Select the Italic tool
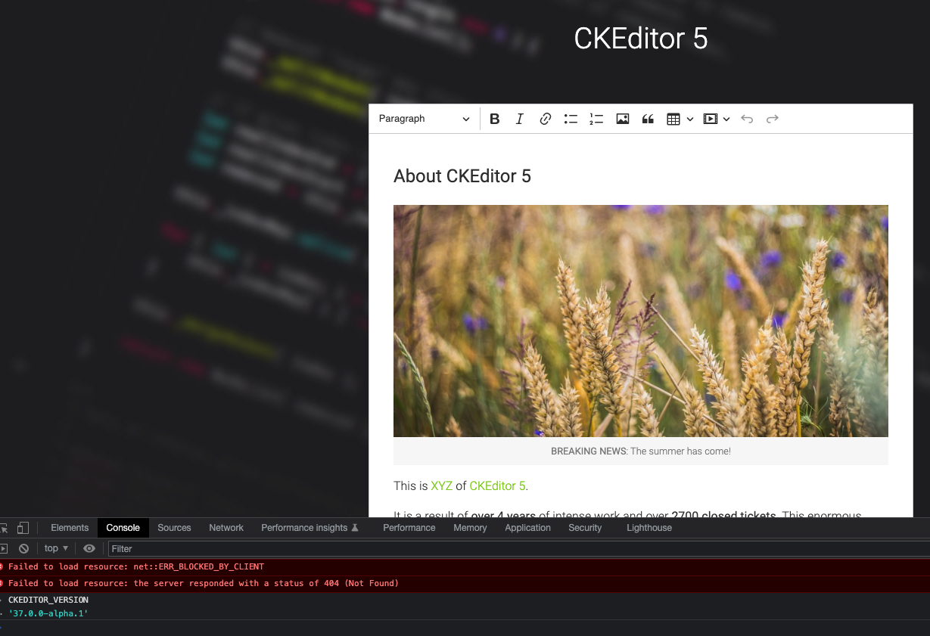 point(519,119)
